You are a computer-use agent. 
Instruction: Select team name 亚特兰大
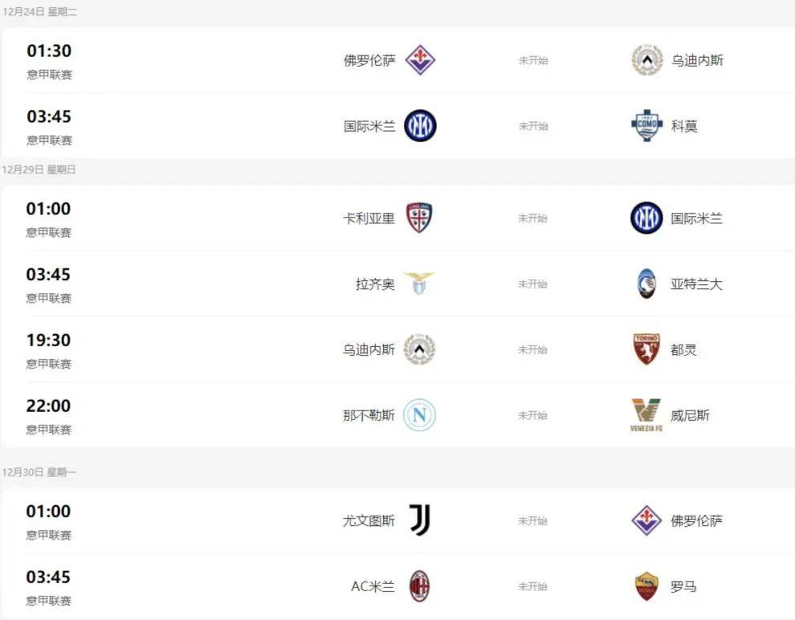(696, 283)
